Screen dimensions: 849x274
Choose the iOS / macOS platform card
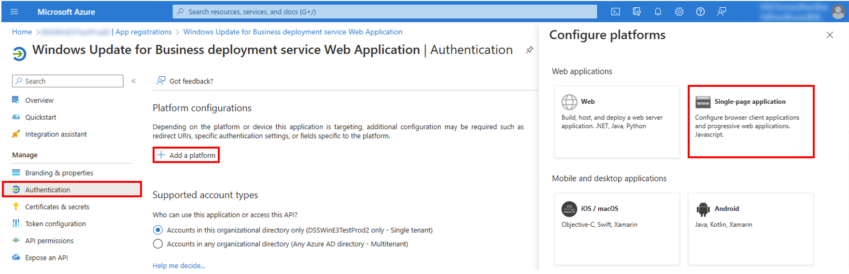pyautogui.click(x=617, y=229)
